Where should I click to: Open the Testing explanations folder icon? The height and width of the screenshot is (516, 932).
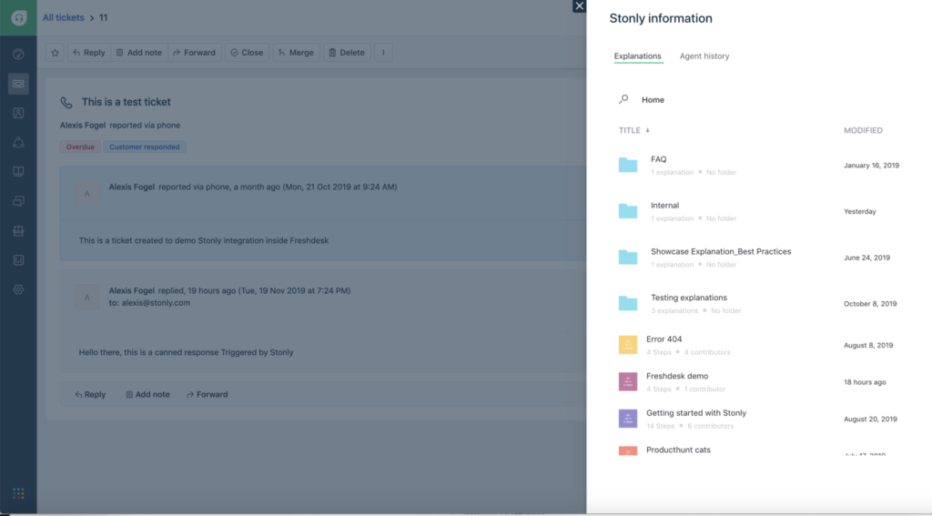point(628,303)
